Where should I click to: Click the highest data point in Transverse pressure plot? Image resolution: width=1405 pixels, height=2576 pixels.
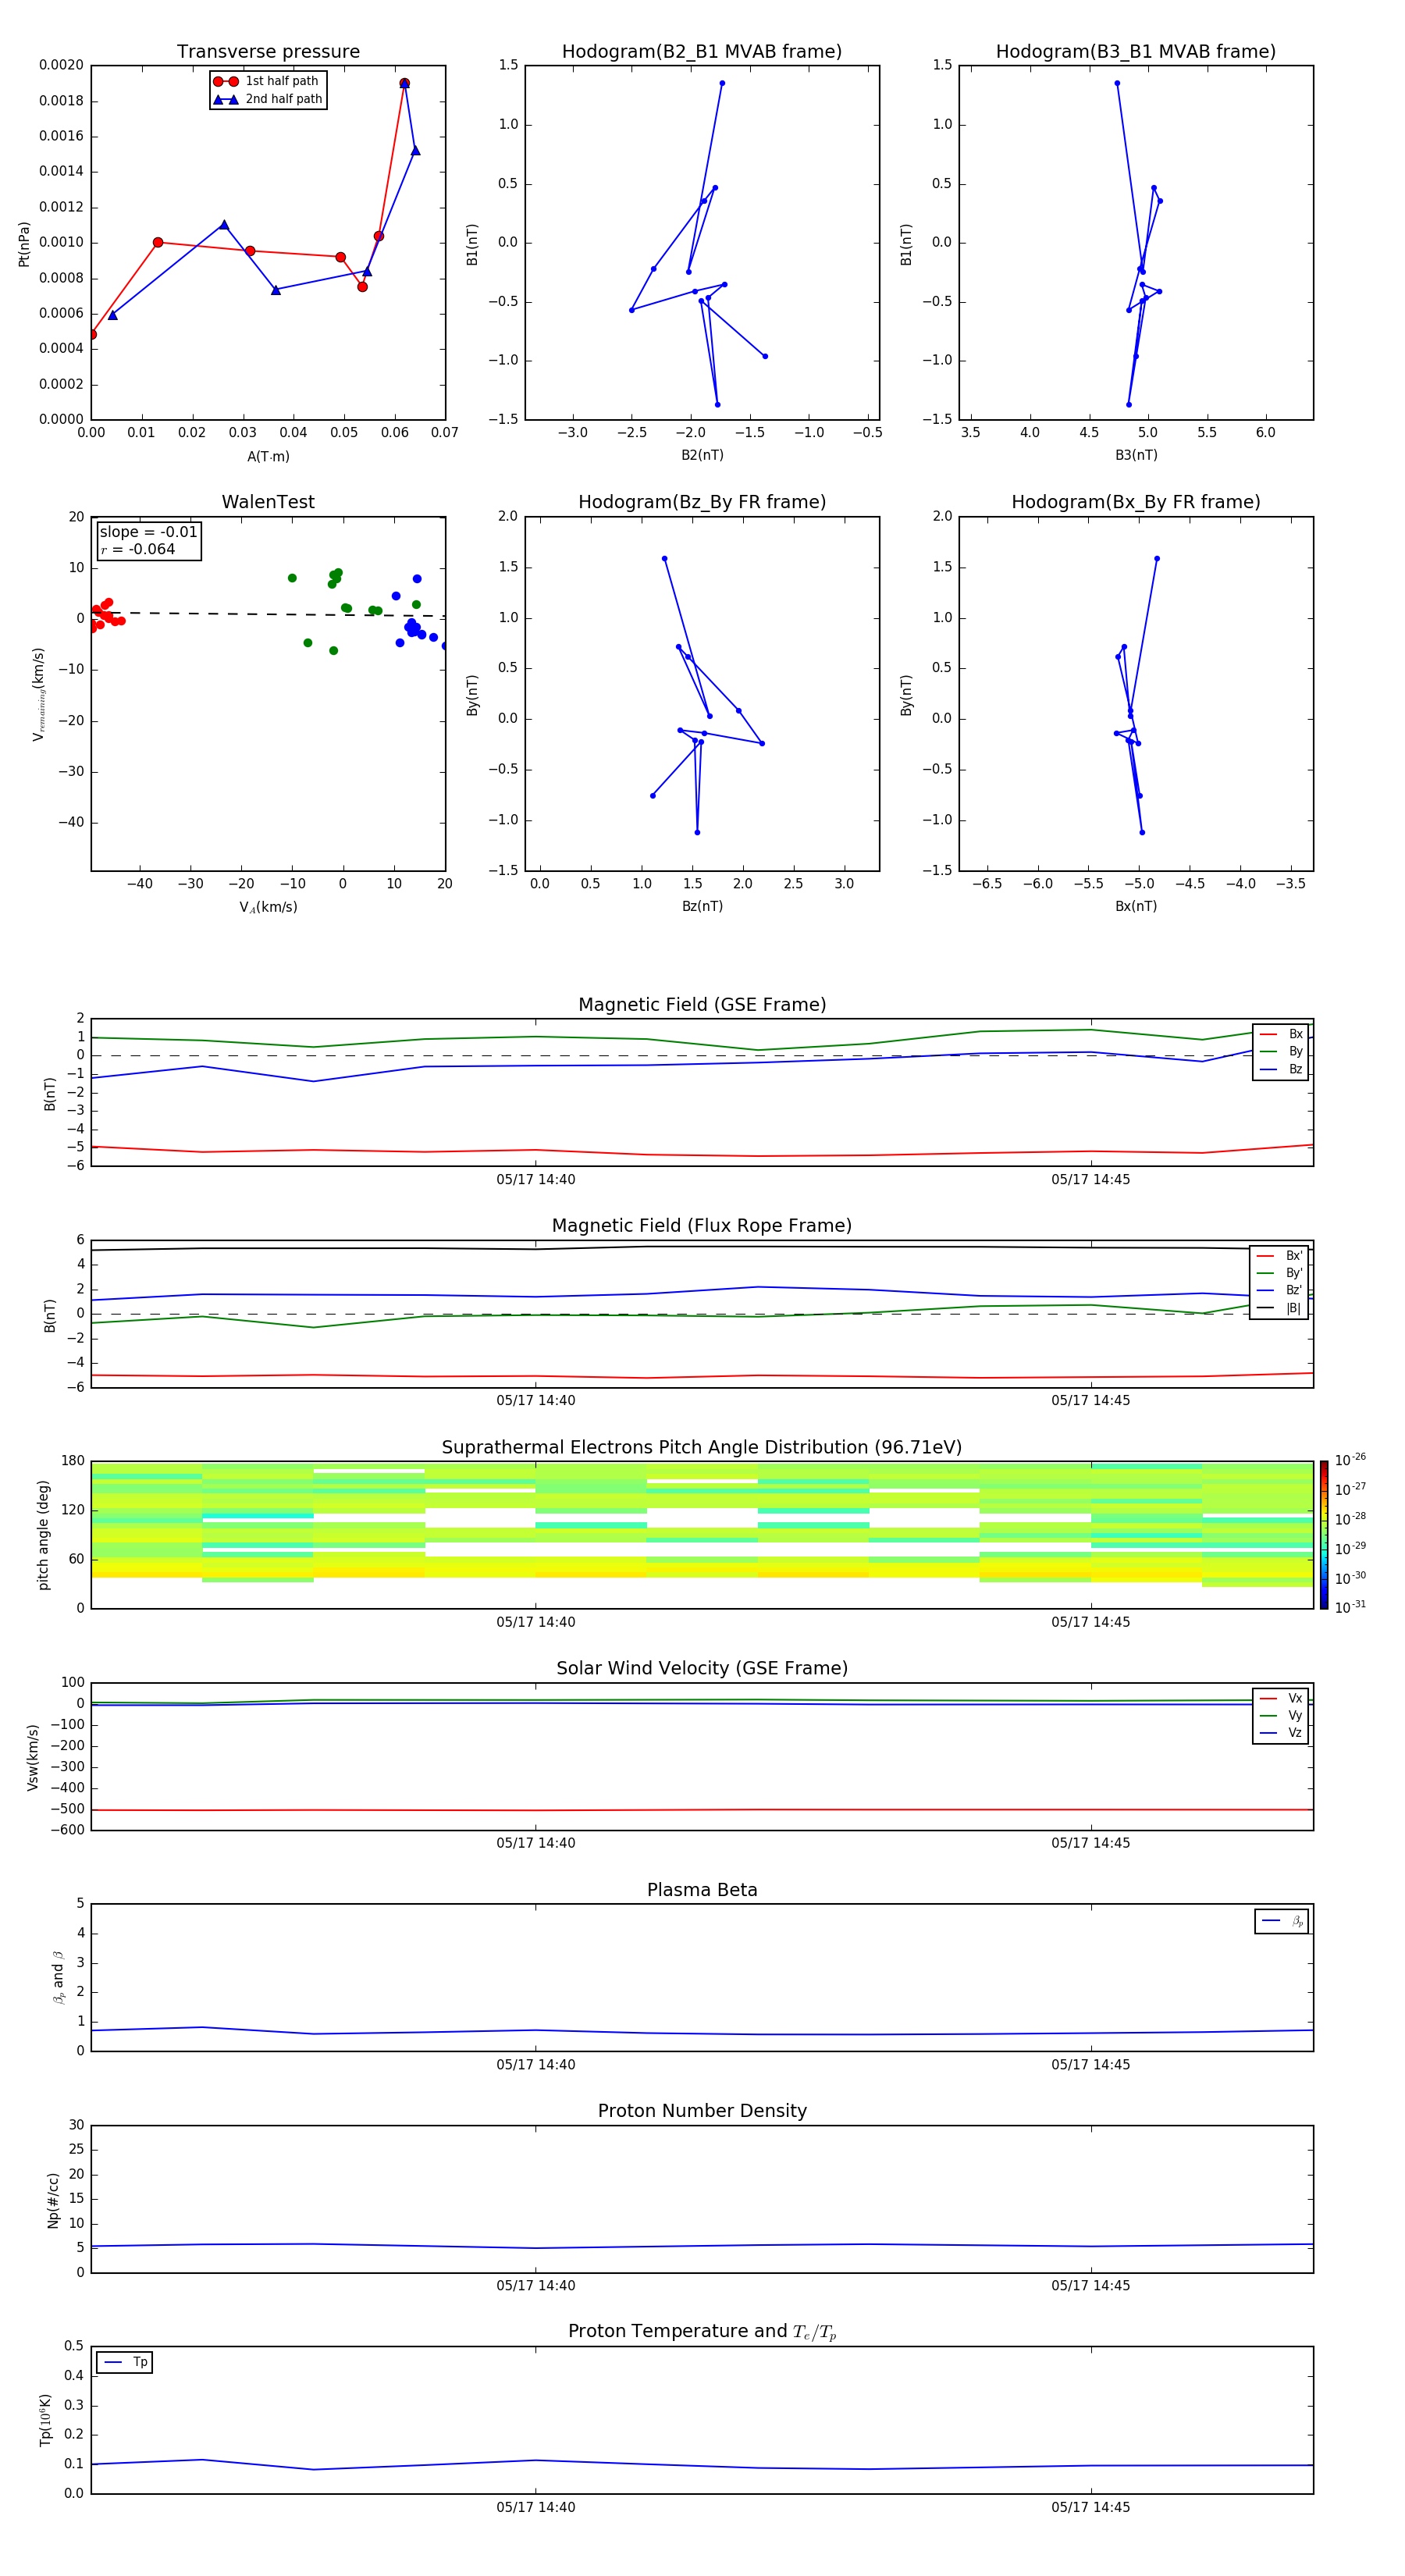pyautogui.click(x=404, y=83)
